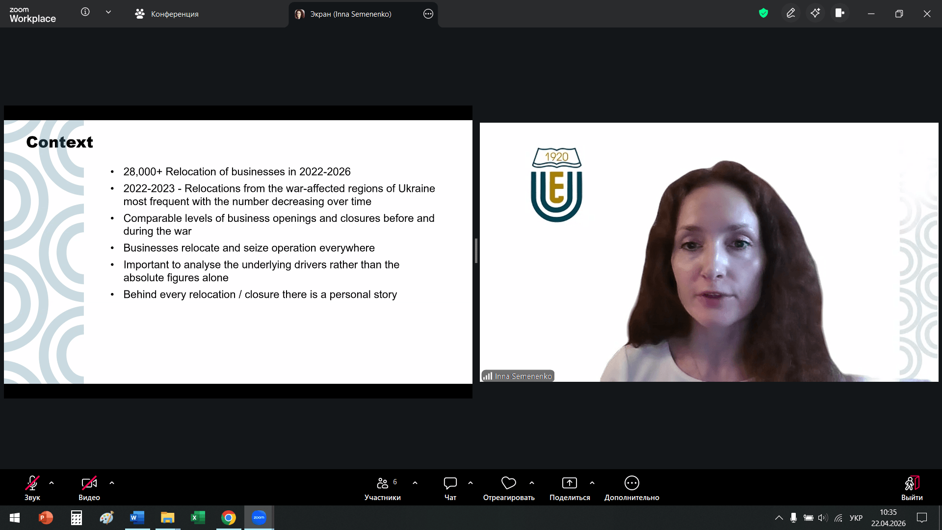Toggle the side panel layout icon
Image resolution: width=942 pixels, height=530 pixels.
pyautogui.click(x=840, y=13)
